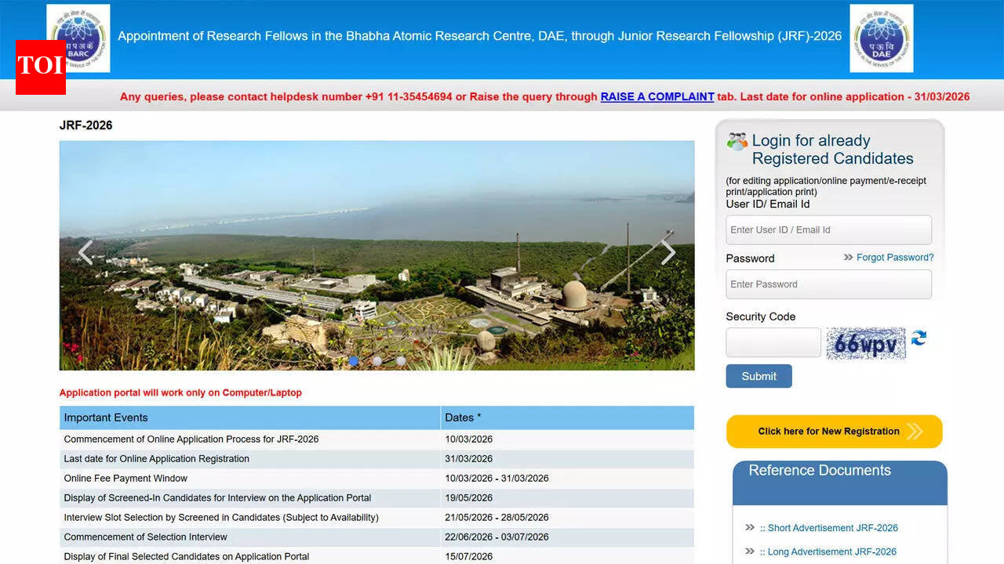The image size is (1004, 564).
Task: Open Short Advertisement JRF-2026 document
Action: pos(832,528)
